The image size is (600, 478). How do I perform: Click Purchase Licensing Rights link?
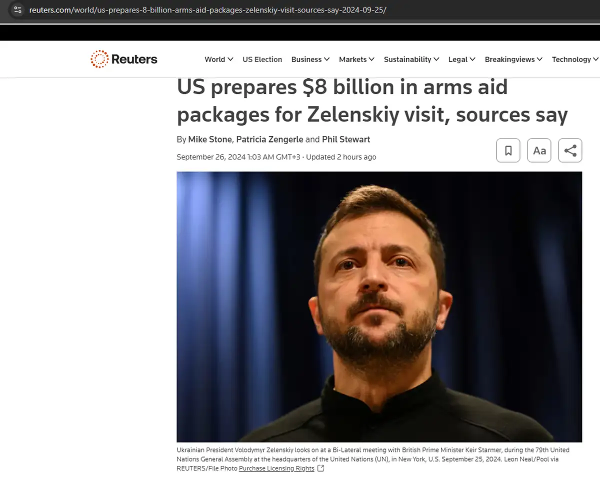tap(276, 468)
